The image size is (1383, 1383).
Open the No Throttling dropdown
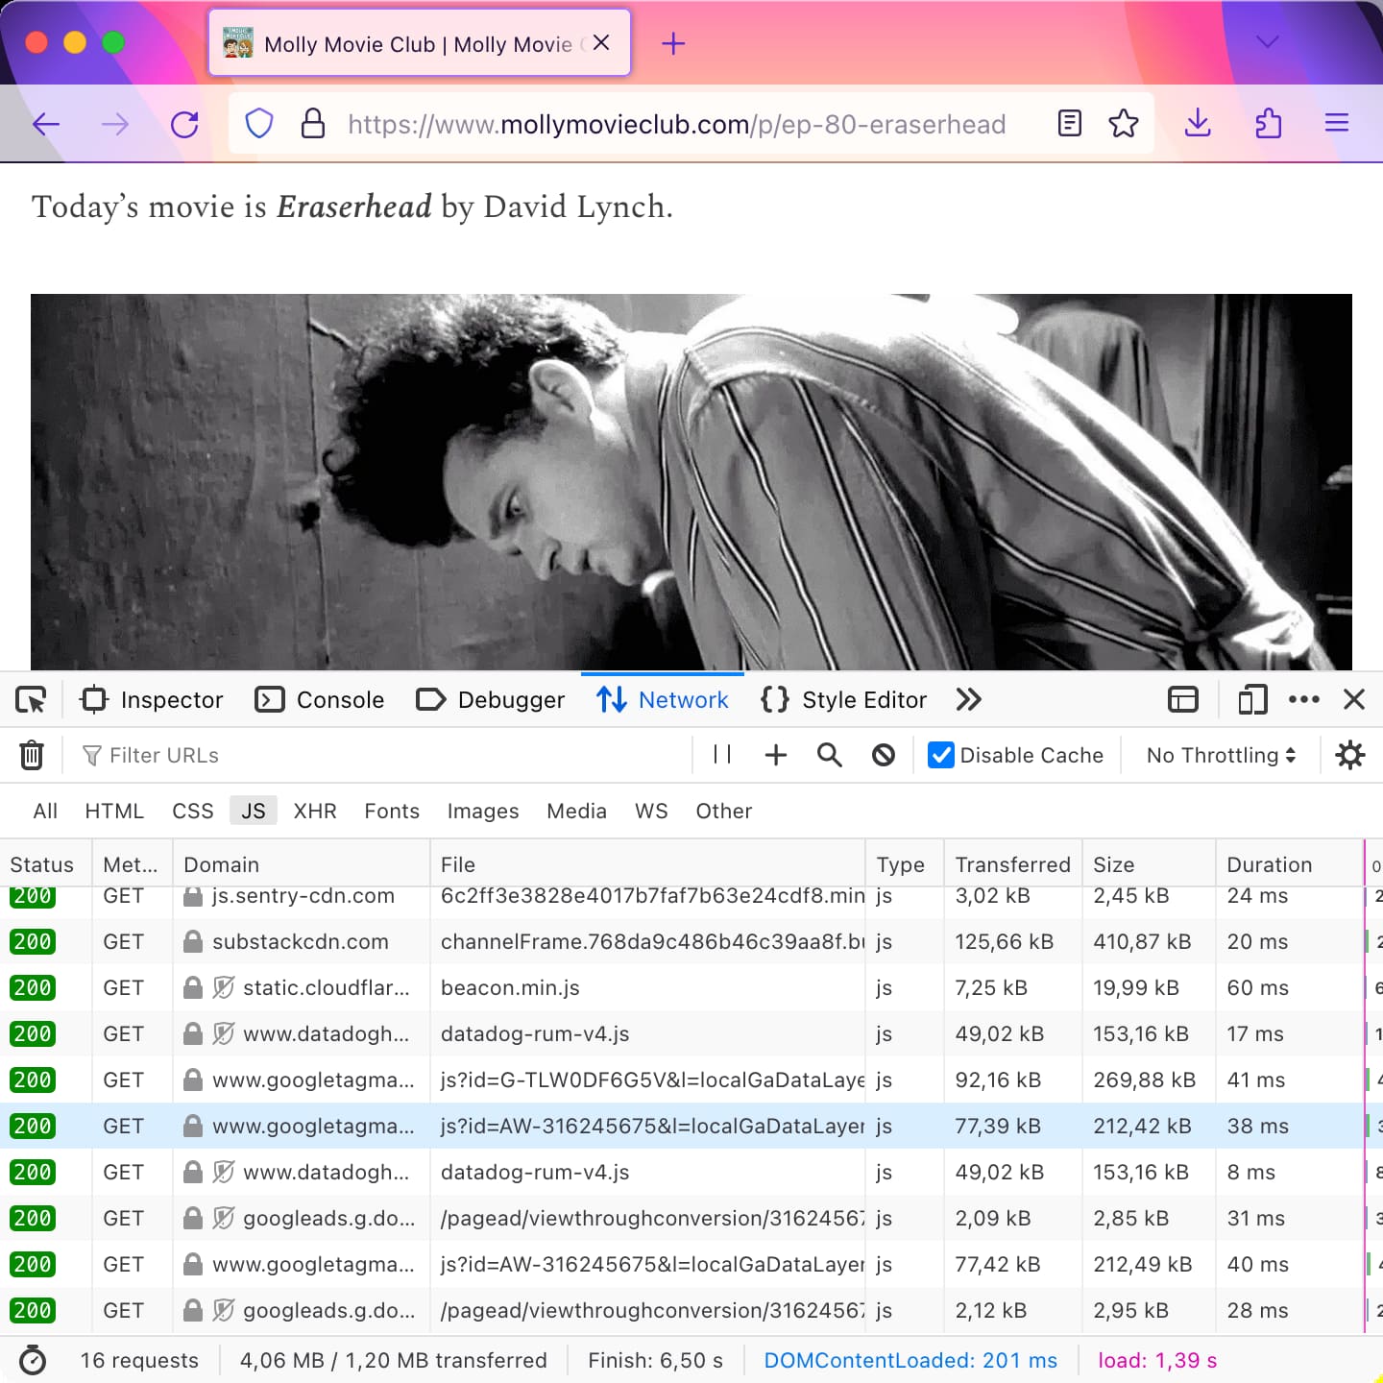point(1219,755)
